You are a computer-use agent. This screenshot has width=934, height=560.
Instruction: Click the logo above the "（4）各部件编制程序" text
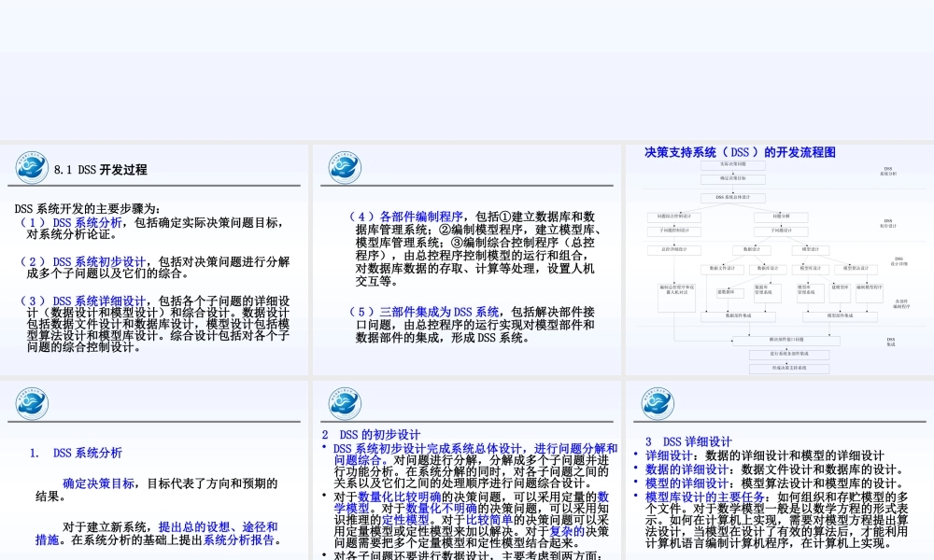[x=345, y=168]
